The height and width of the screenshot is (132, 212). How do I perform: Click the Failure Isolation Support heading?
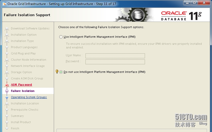(27, 15)
